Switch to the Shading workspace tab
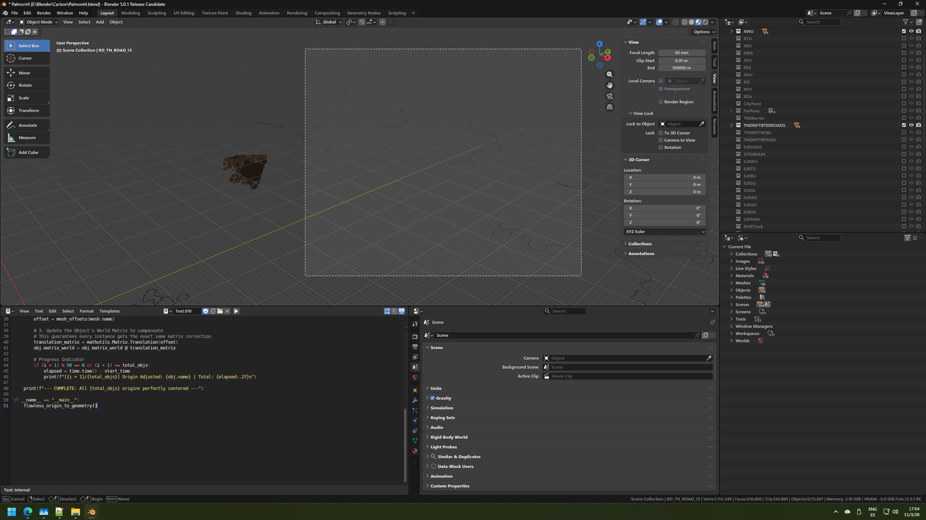 [243, 13]
